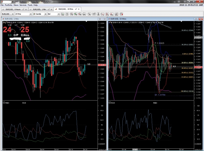Open the Candle chart type dropdown

click(40, 14)
